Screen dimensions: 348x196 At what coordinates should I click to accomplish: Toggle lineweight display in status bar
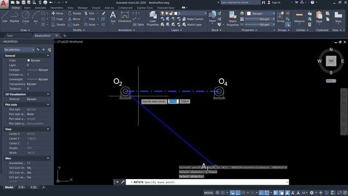[276, 193]
